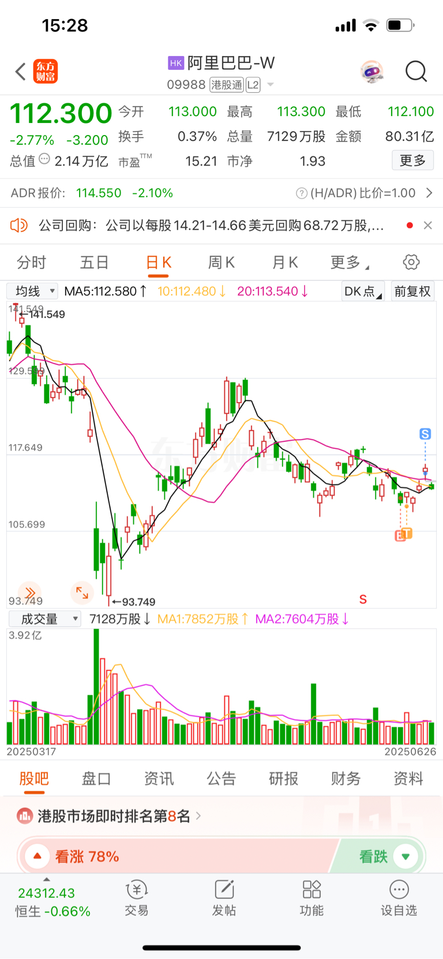Viewport: 443px width, 959px height.
Task: Tap the 换手 0.37% value
Action: coord(197,136)
